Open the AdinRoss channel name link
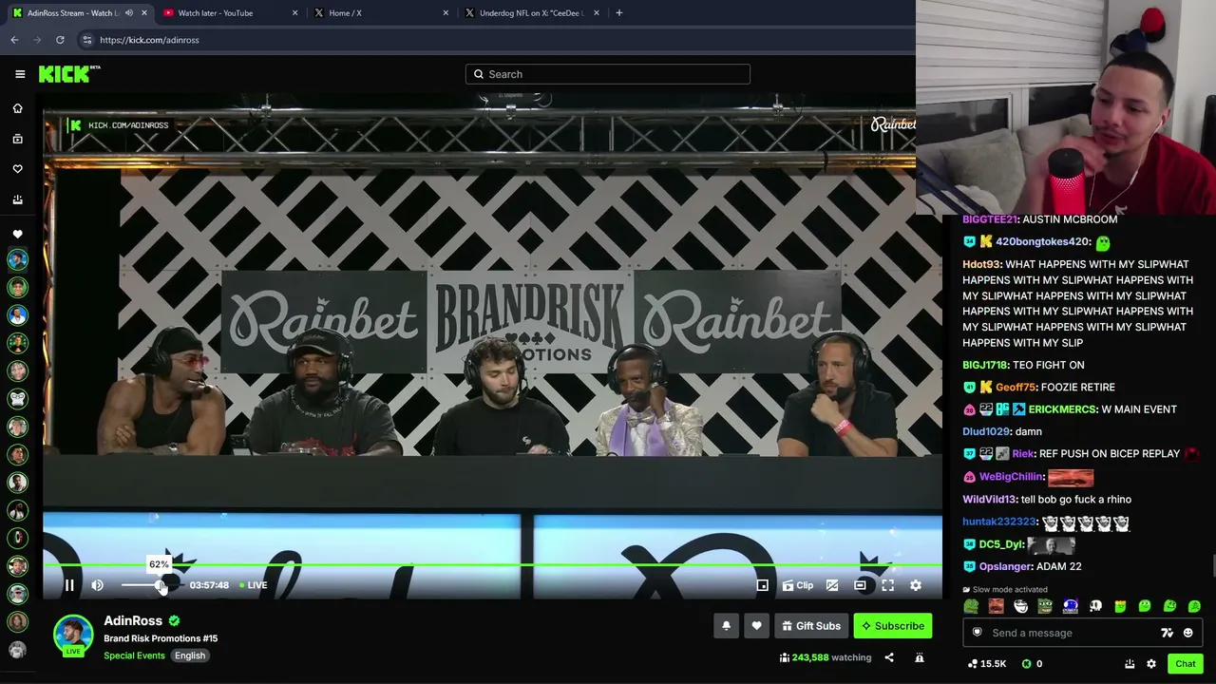Image resolution: width=1216 pixels, height=684 pixels. click(x=133, y=620)
